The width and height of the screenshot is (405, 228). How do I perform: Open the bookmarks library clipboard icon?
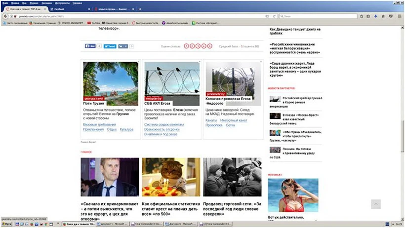tap(368, 16)
